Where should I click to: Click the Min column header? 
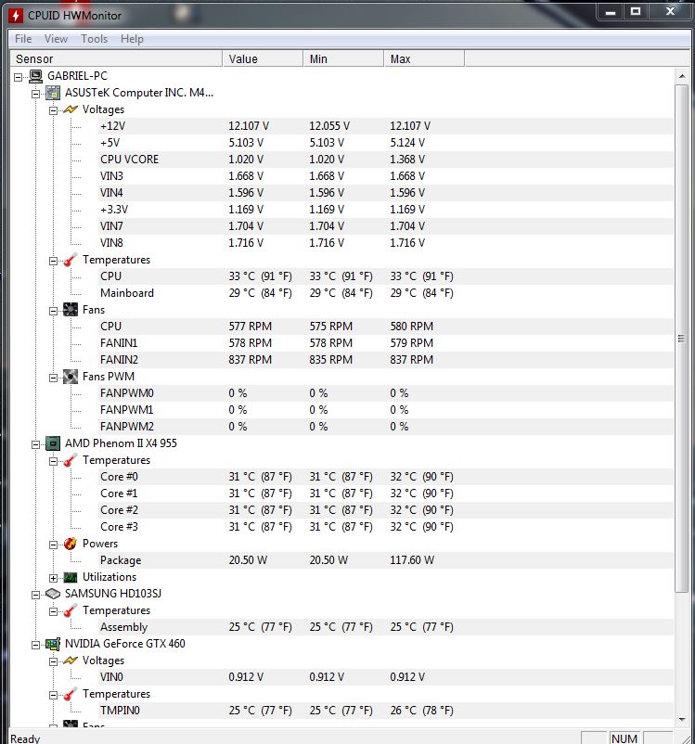click(343, 58)
